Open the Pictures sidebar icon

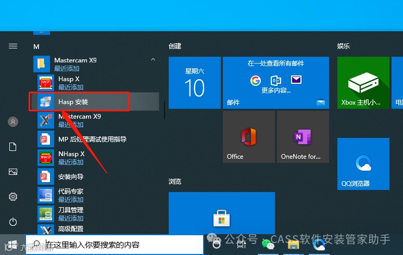(13, 172)
